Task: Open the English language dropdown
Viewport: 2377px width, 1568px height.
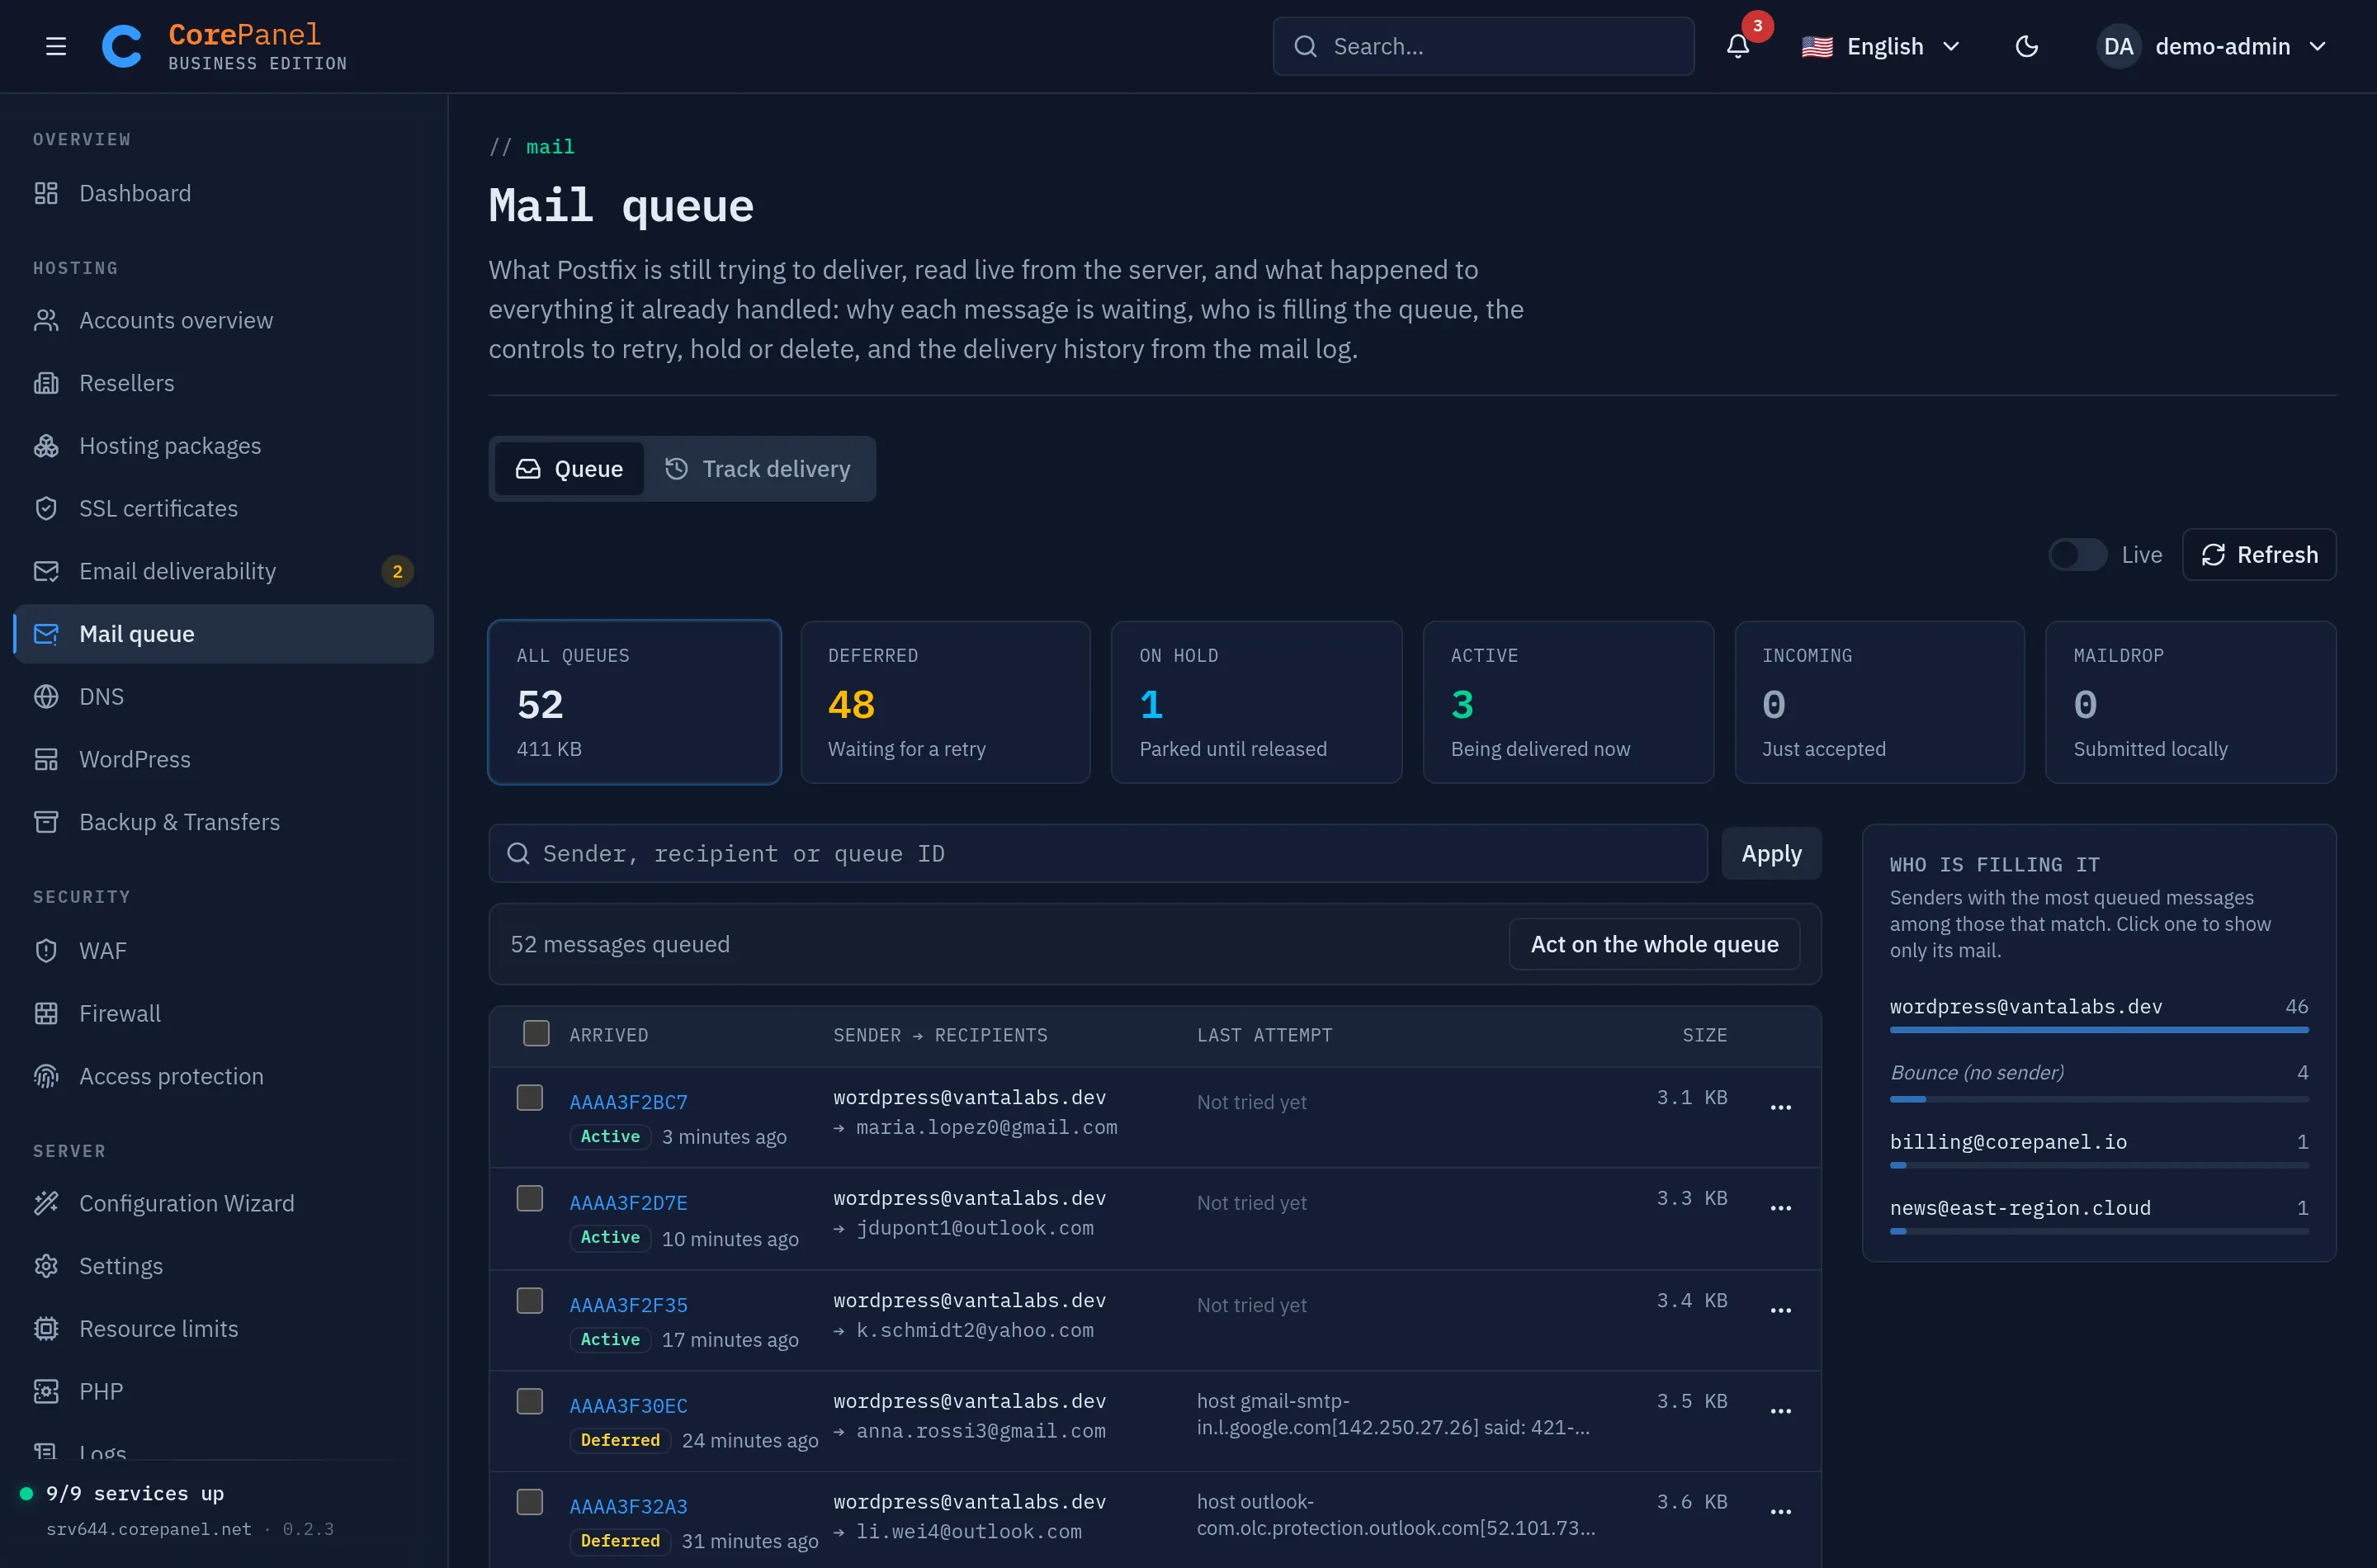Action: click(1881, 46)
